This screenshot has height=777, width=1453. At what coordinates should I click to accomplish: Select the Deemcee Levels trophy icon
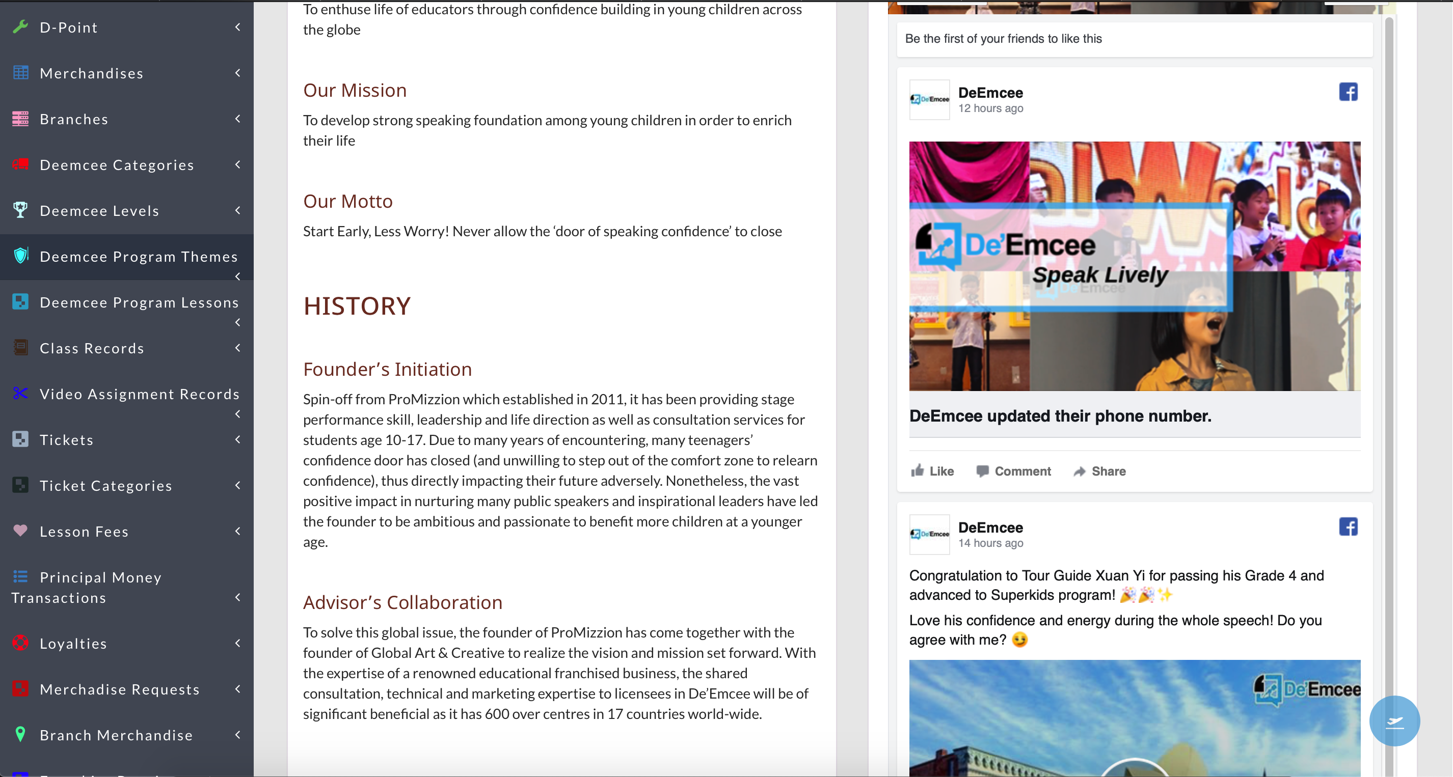click(20, 210)
